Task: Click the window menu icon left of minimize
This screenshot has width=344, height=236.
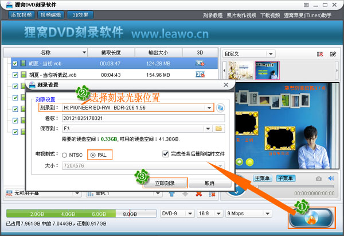Action: click(x=306, y=5)
